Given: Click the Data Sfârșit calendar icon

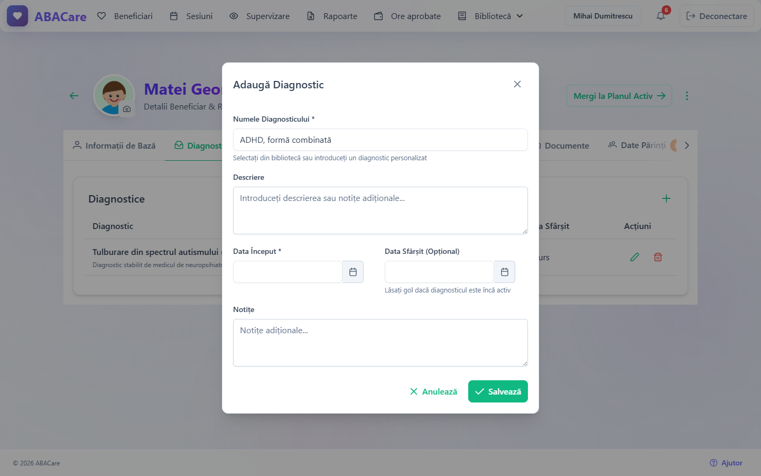Looking at the screenshot, I should click(x=505, y=272).
